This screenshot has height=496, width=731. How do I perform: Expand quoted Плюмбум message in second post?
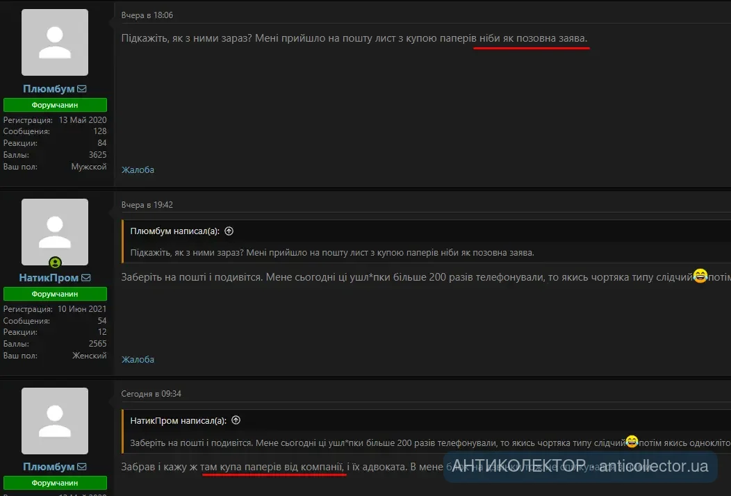(332, 253)
